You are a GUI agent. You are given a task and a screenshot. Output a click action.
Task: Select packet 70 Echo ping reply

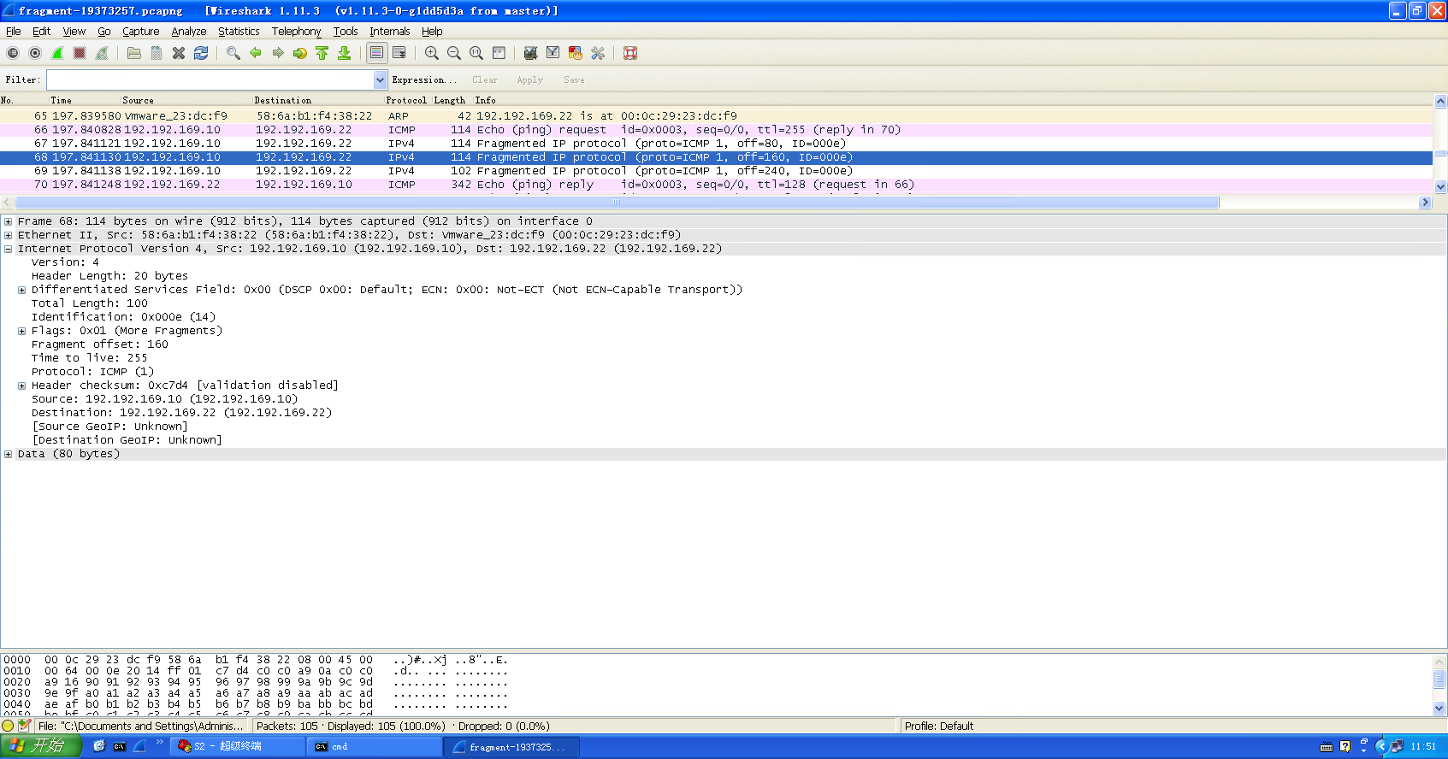tap(716, 185)
